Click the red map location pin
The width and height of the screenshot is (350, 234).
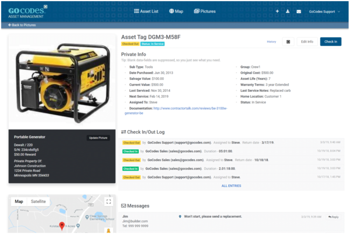[62, 226]
